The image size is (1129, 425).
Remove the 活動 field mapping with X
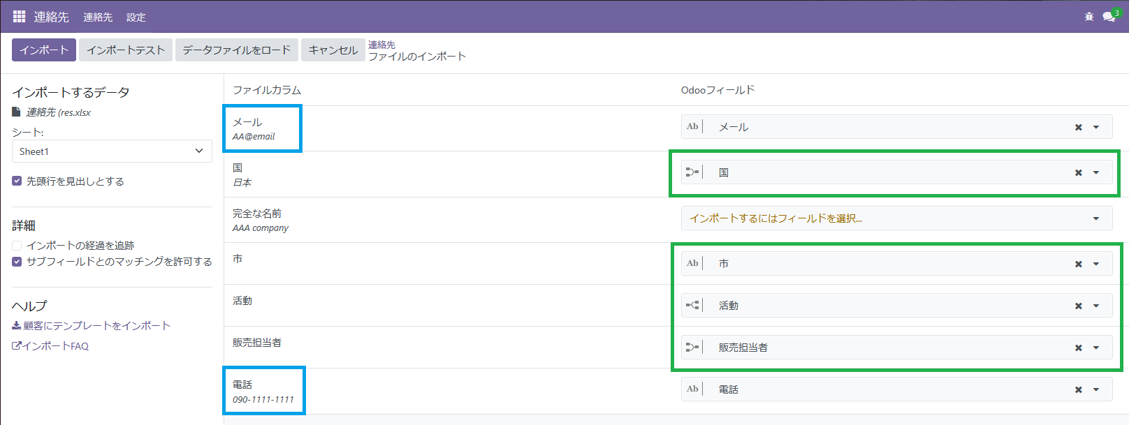click(x=1078, y=306)
